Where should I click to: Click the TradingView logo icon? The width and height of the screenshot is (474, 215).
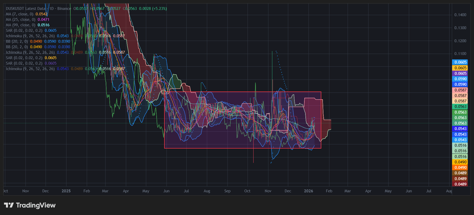click(x=9, y=205)
